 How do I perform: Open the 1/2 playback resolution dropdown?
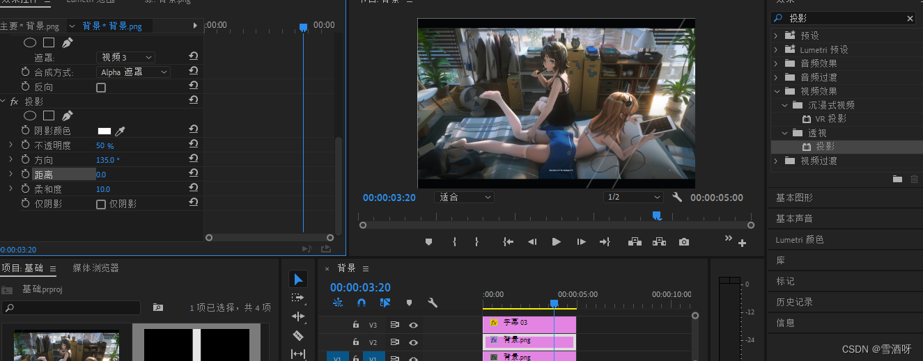[633, 197]
